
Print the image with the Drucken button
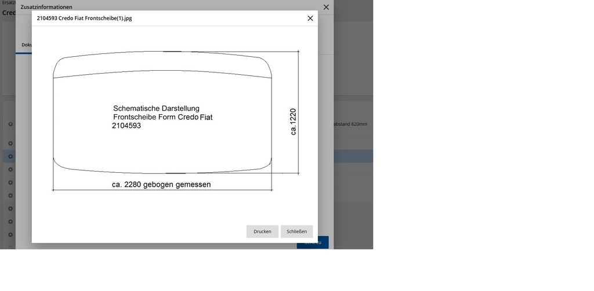(262, 231)
